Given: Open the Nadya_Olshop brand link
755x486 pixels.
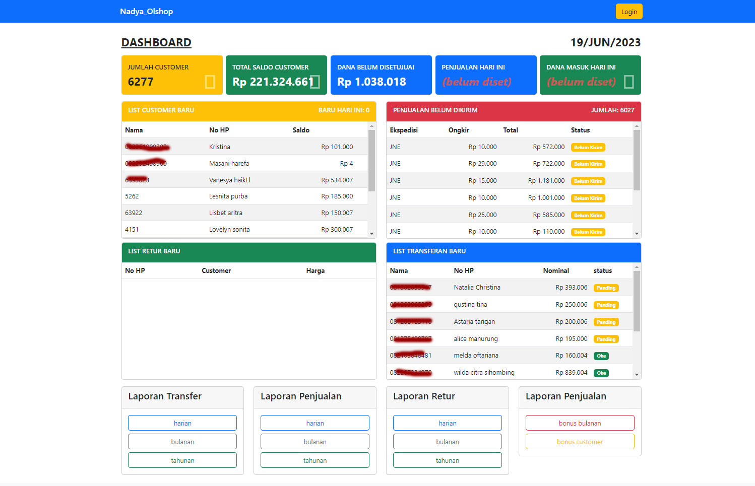Looking at the screenshot, I should point(146,12).
